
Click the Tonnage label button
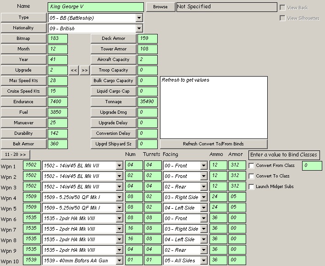(x=114, y=102)
